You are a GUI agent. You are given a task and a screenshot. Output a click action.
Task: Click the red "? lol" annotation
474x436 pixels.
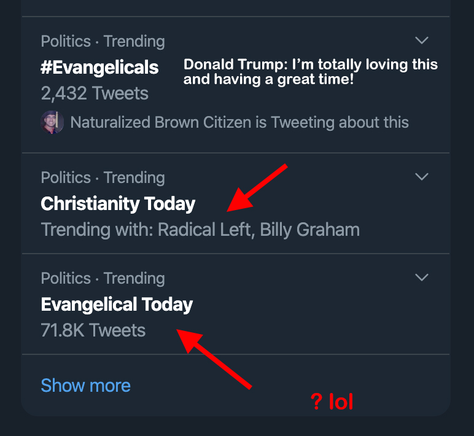(x=332, y=402)
